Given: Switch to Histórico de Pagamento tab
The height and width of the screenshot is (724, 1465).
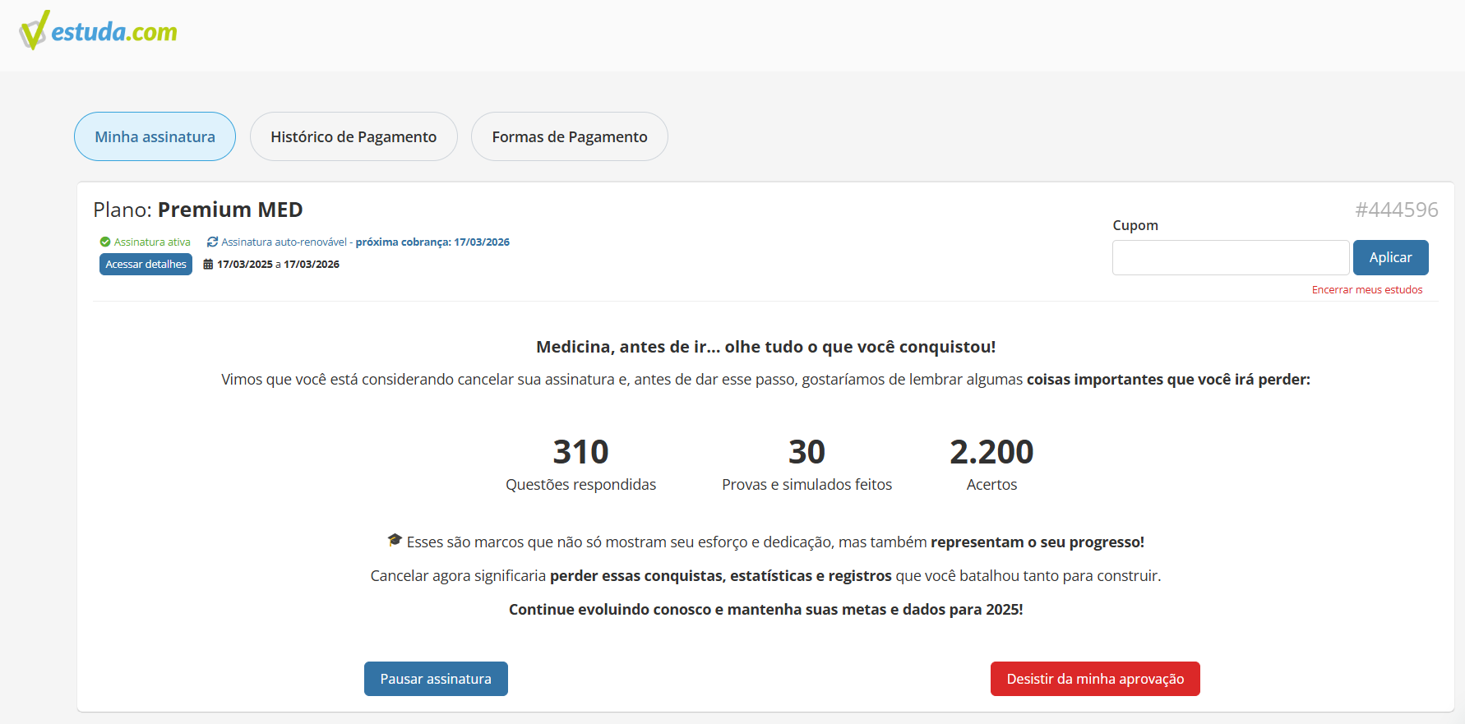Looking at the screenshot, I should [354, 136].
